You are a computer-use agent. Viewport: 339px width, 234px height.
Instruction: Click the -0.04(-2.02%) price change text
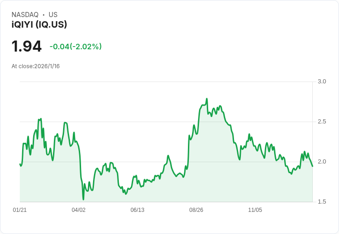(76, 47)
